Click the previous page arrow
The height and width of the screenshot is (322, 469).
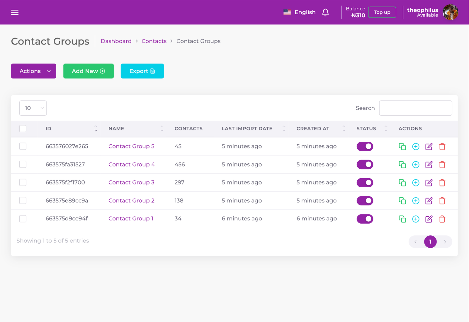pos(416,242)
